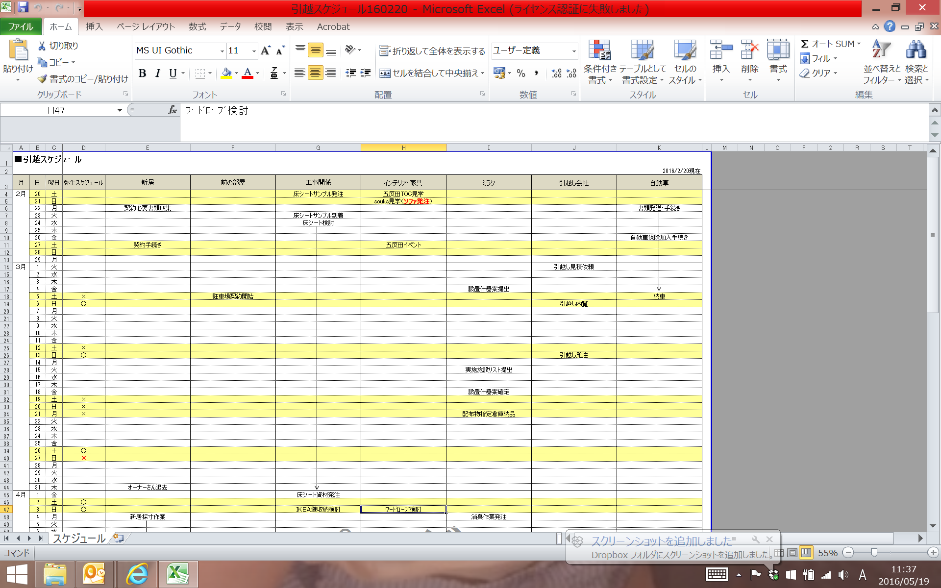Select top vertical alignment

pos(300,50)
